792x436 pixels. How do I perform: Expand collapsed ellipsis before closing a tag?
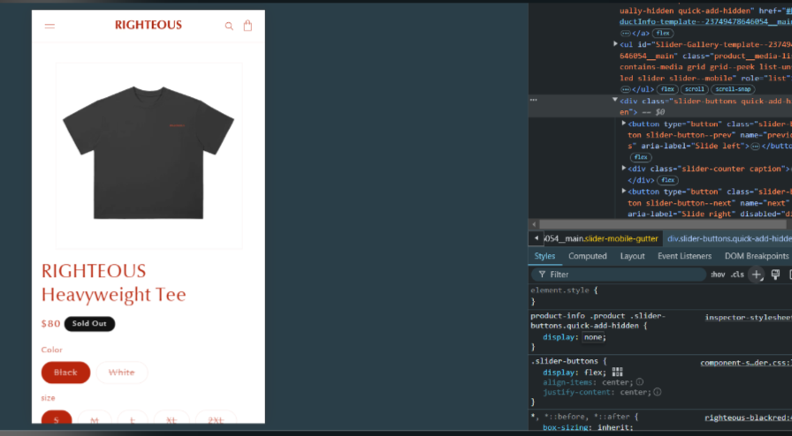coord(625,34)
